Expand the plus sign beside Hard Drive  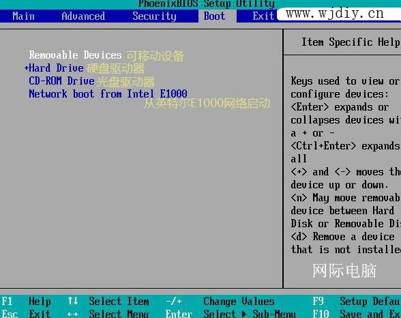pos(26,68)
